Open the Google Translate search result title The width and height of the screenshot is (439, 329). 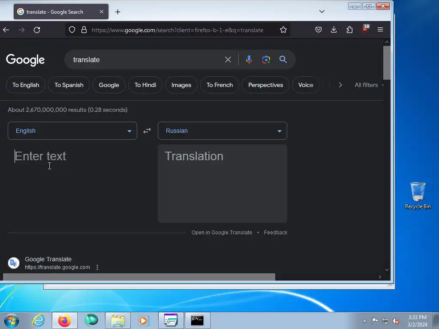(48, 259)
